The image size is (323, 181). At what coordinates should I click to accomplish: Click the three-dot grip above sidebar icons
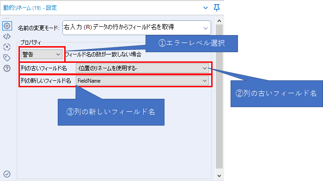6,18
